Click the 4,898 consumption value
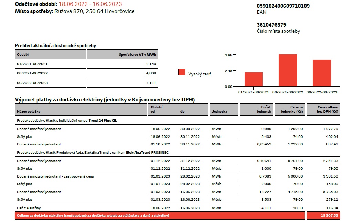Screen dimensions: 353x223 (151, 73)
